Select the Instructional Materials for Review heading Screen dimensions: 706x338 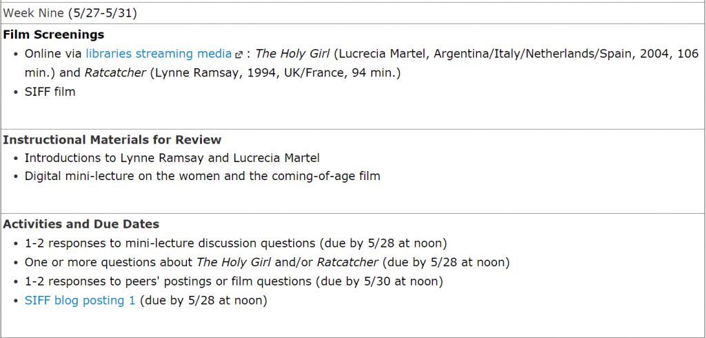click(112, 139)
